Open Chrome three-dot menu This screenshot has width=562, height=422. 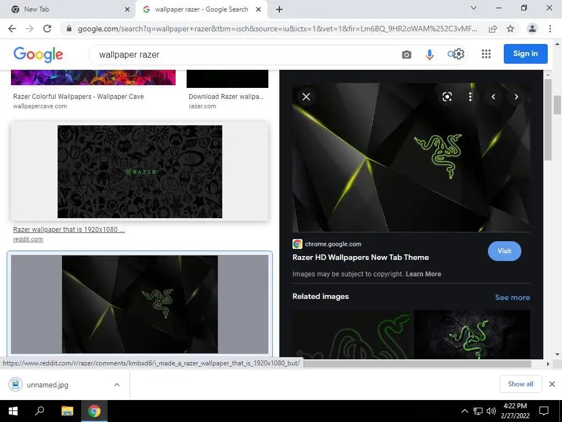pos(550,29)
